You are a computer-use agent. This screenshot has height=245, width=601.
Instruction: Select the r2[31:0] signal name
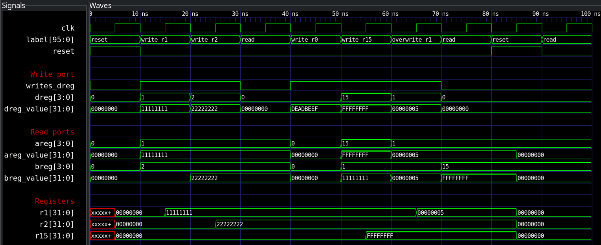57,224
